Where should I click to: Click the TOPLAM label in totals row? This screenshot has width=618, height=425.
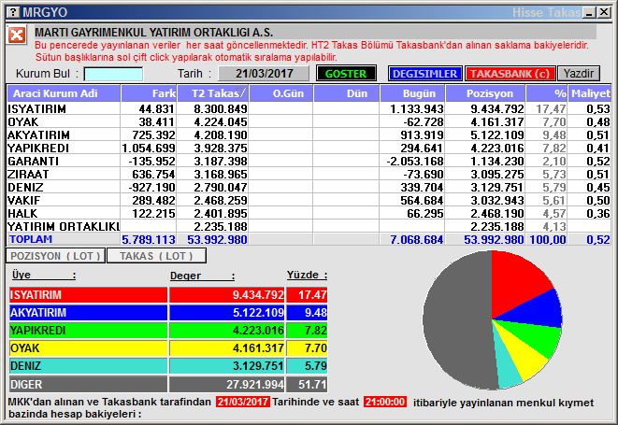31,239
